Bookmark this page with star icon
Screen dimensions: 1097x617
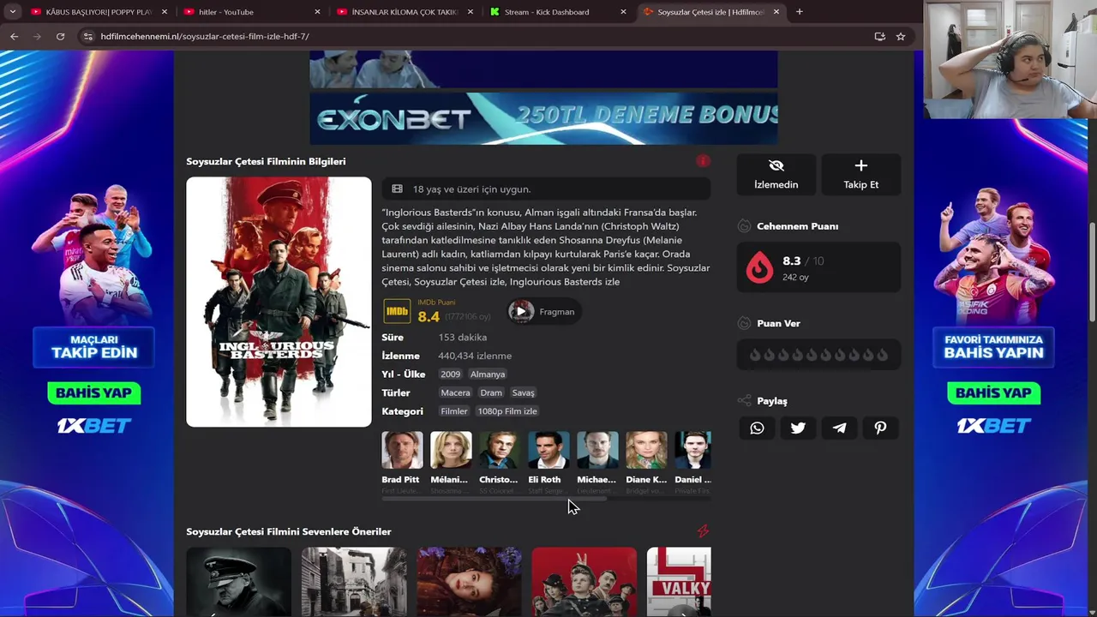[901, 36]
